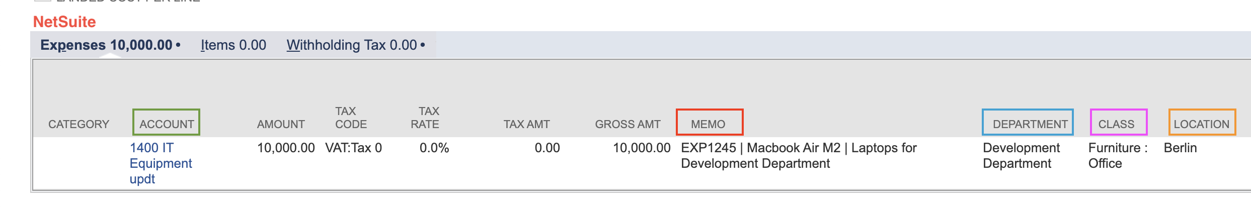Click the DEPARTMENT column header
The height and width of the screenshot is (210, 1251).
[x=1030, y=124]
